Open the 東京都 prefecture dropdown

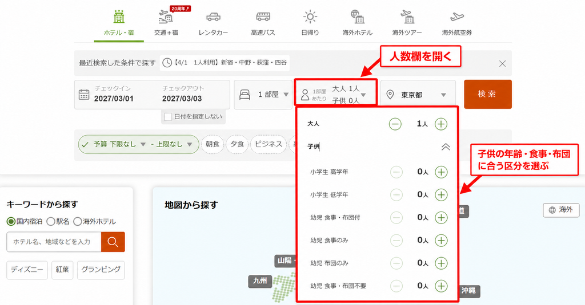418,95
